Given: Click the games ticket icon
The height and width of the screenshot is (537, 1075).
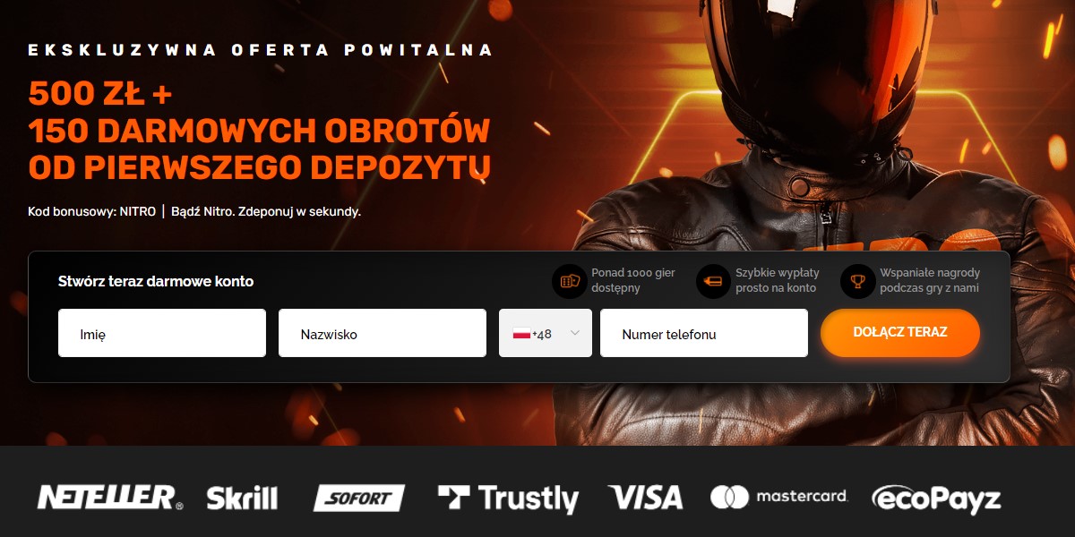Looking at the screenshot, I should point(570,281).
